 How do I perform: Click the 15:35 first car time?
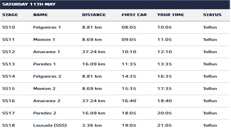pos(129,89)
